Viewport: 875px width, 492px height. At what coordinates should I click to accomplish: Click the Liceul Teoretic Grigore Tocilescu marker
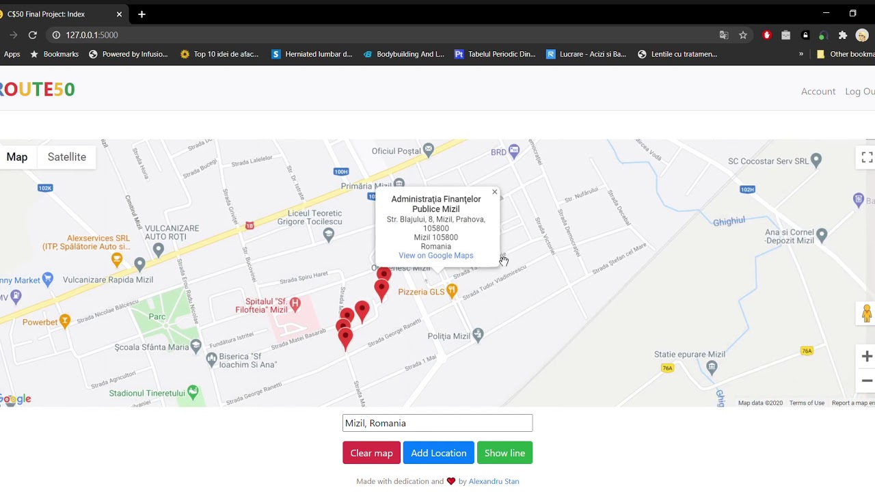(329, 234)
